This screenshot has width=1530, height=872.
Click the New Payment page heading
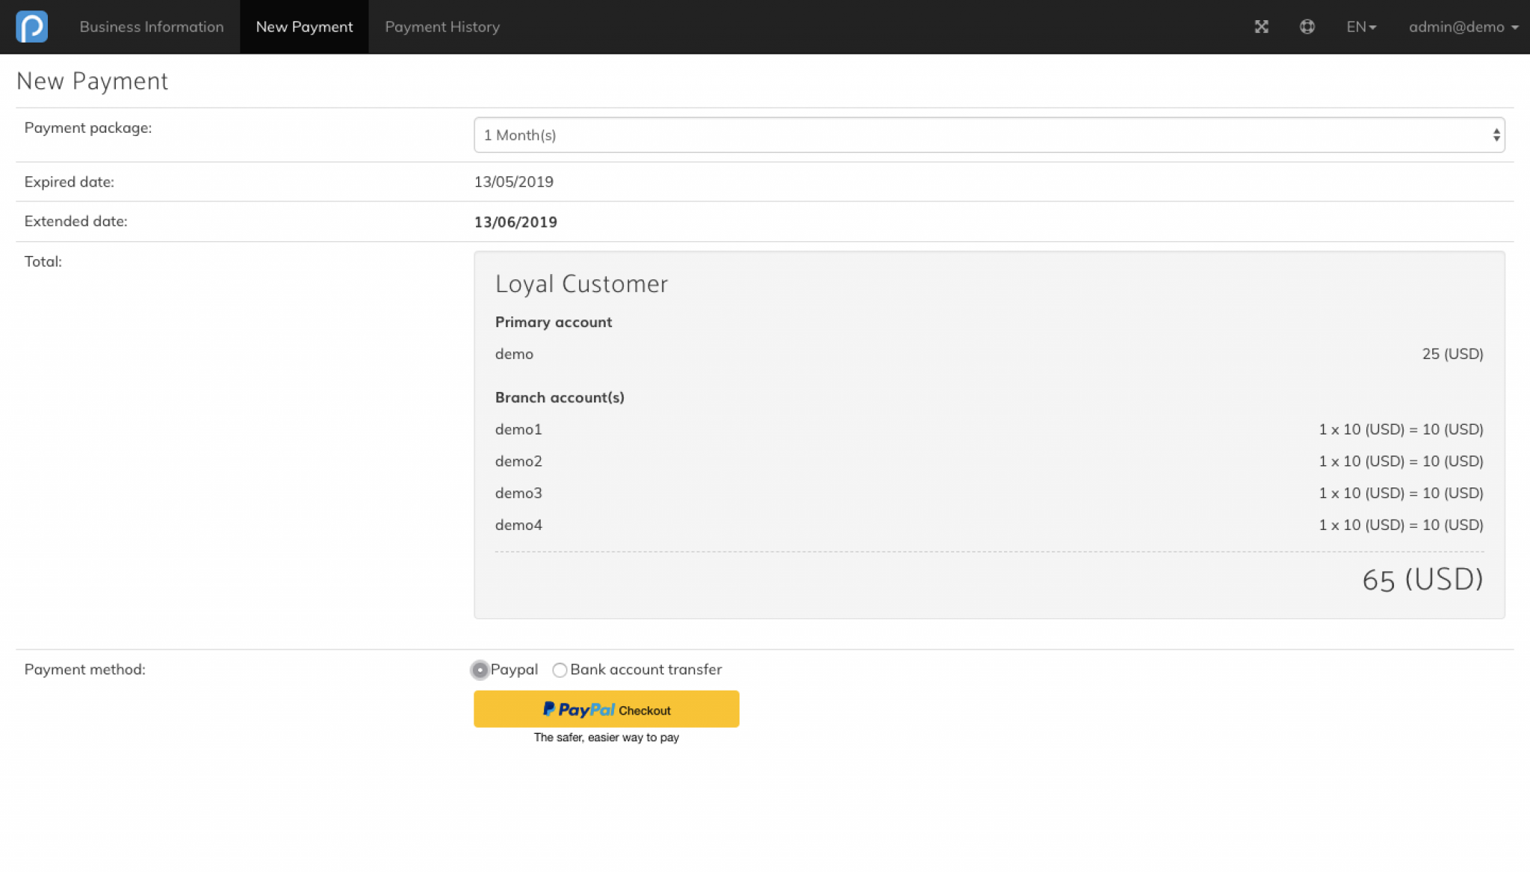92,81
